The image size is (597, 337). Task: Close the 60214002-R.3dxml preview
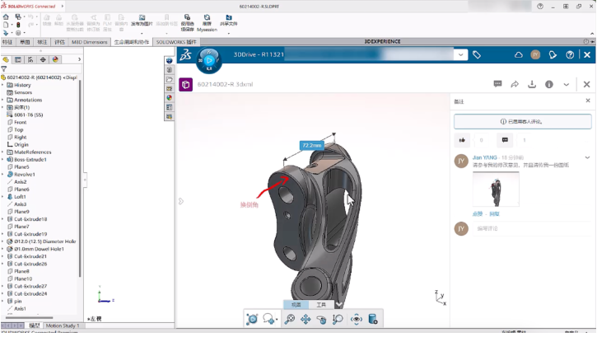coord(587,85)
